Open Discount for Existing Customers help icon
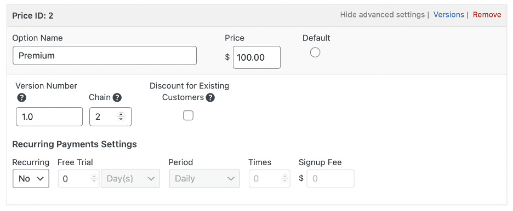 pos(210,97)
